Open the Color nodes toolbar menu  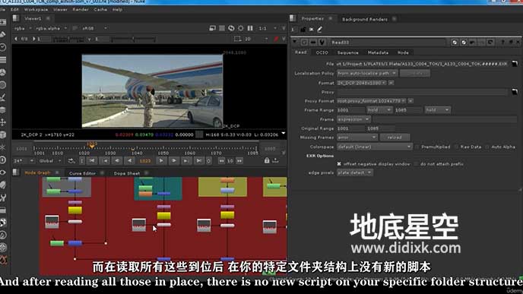3,72
